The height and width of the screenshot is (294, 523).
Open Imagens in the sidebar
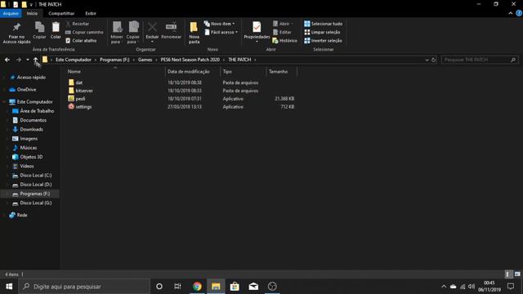29,139
